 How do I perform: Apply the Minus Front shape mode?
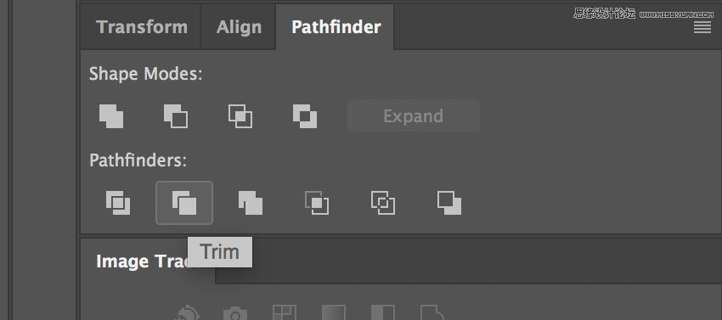[x=176, y=116]
